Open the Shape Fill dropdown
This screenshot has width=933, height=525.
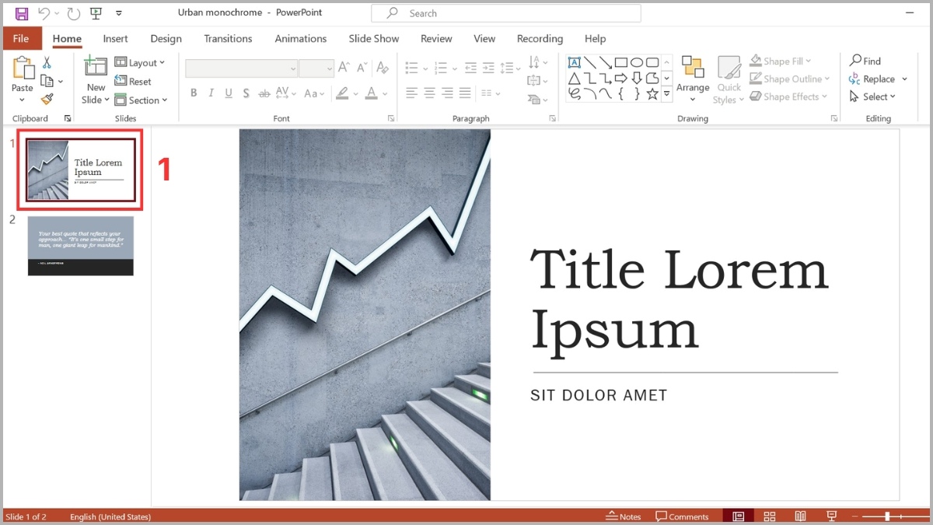[x=781, y=60]
